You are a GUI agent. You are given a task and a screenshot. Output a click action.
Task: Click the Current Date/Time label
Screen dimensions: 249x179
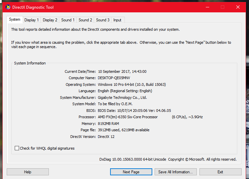pyautogui.click(x=80, y=71)
